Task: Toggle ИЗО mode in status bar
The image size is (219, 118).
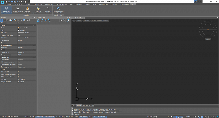Action: tap(90, 117)
